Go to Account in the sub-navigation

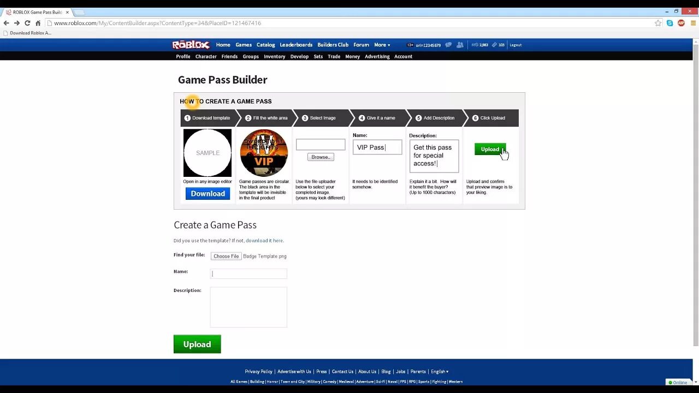coord(403,56)
